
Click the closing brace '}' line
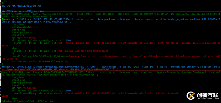(x=2, y=64)
